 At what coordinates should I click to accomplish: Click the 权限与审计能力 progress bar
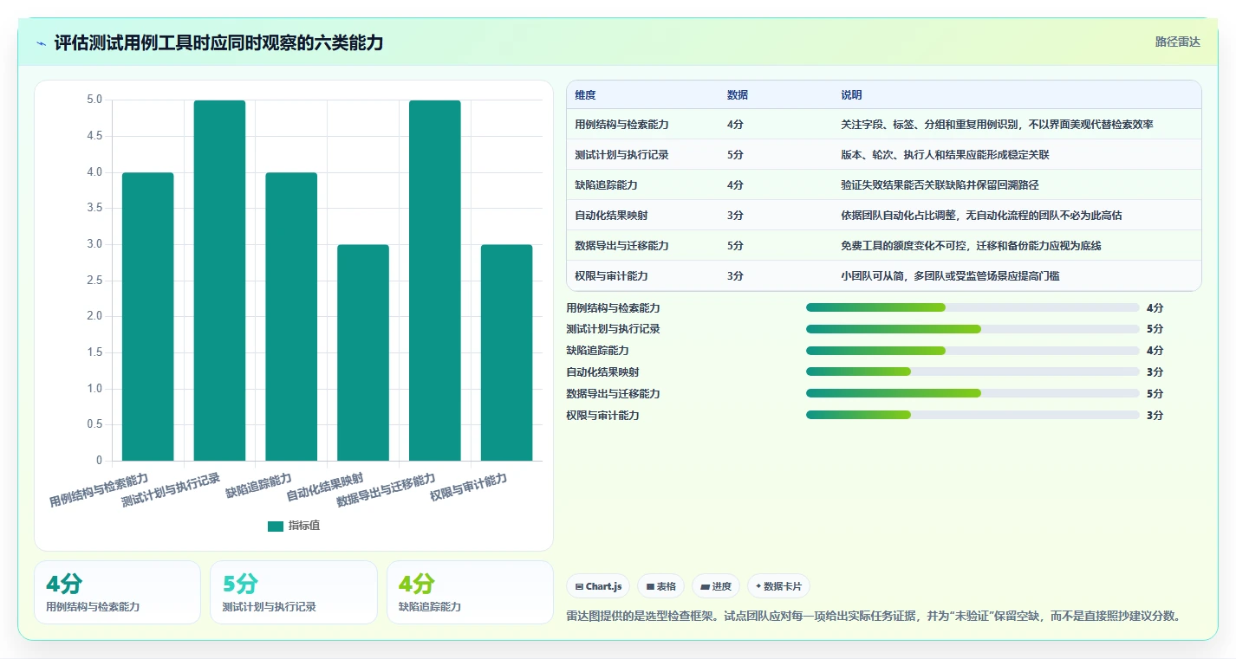pos(973,415)
